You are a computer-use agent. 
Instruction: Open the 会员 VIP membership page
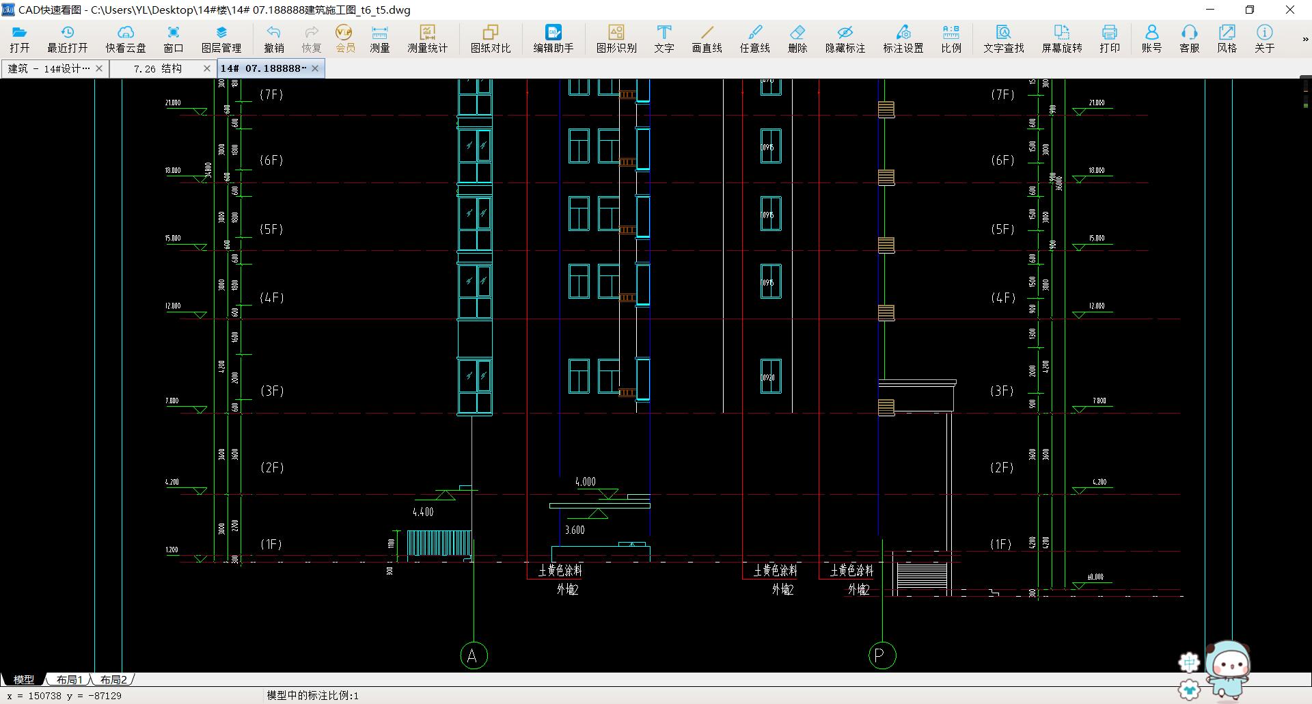pyautogui.click(x=345, y=39)
